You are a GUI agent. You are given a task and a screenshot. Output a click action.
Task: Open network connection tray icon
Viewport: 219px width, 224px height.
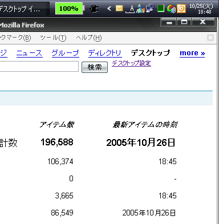(x=150, y=9)
